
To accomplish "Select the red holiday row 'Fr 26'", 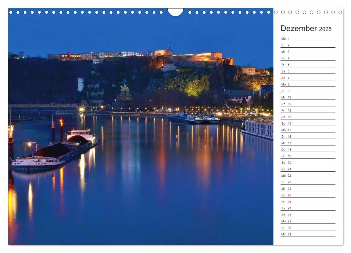I will click(x=308, y=202).
